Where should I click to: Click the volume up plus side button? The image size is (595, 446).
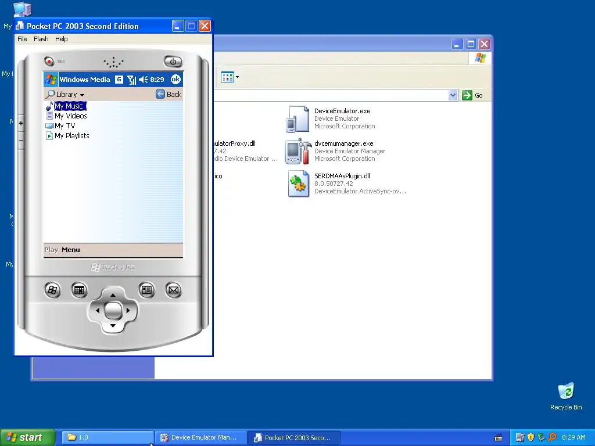21,123
